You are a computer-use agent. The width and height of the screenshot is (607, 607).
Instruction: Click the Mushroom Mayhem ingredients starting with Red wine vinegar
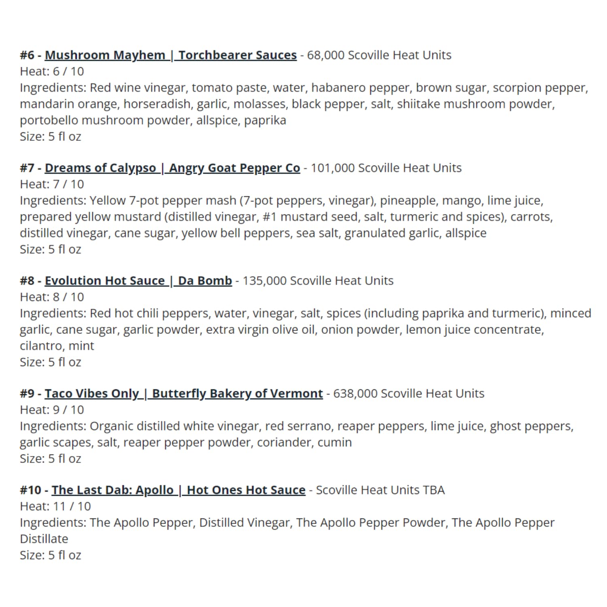(x=304, y=104)
